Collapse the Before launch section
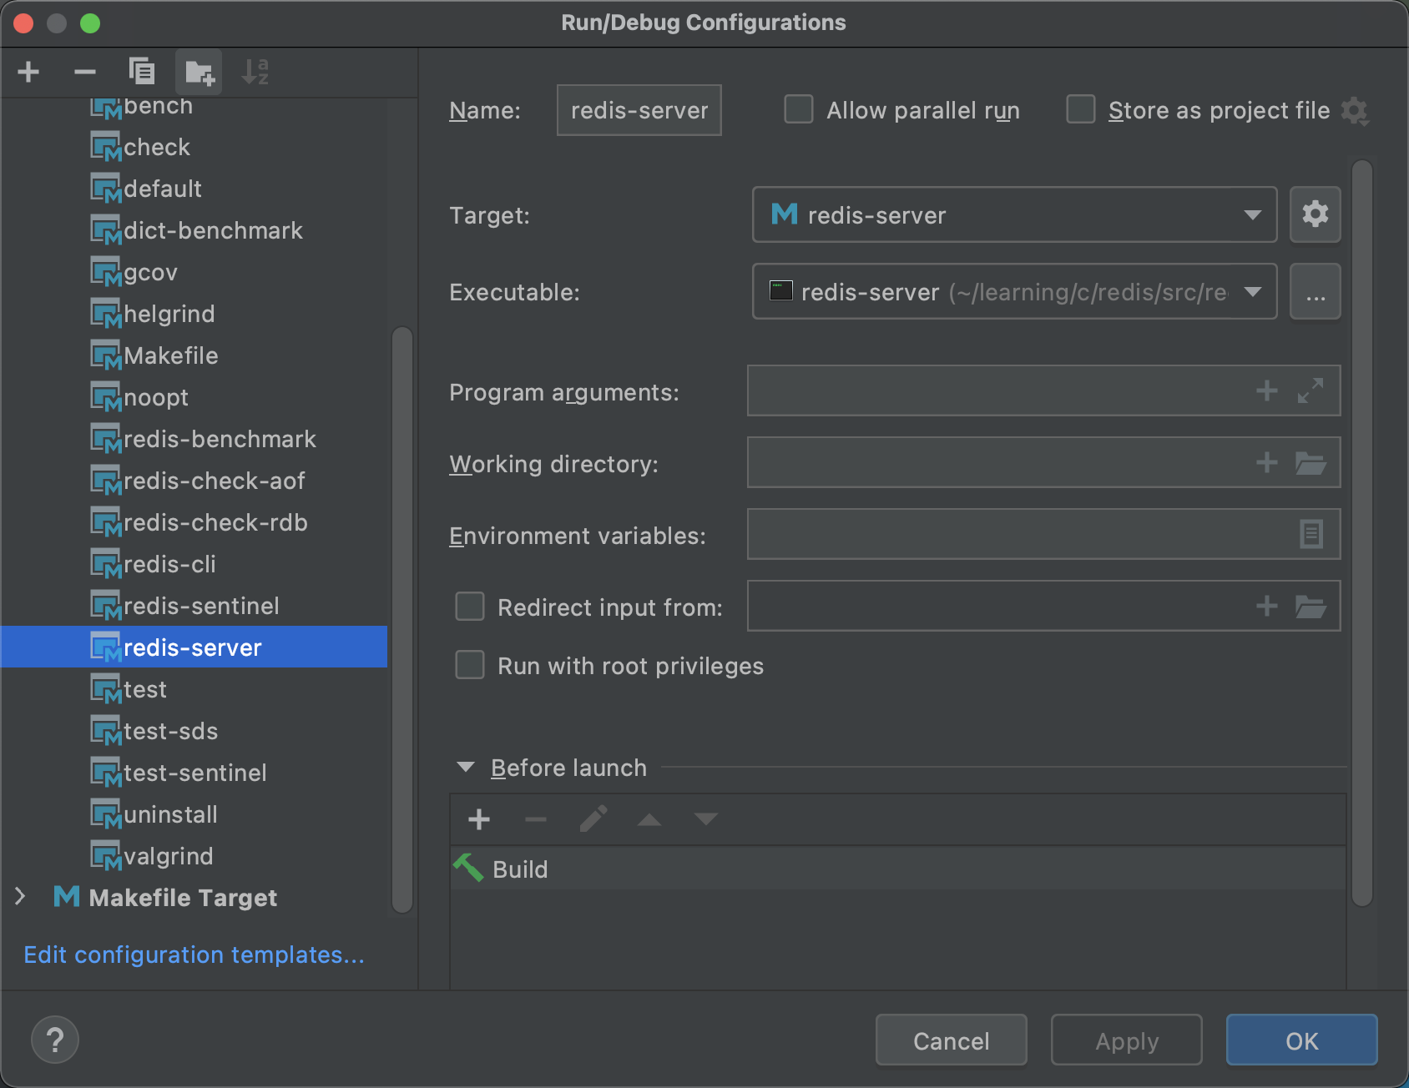 [466, 767]
